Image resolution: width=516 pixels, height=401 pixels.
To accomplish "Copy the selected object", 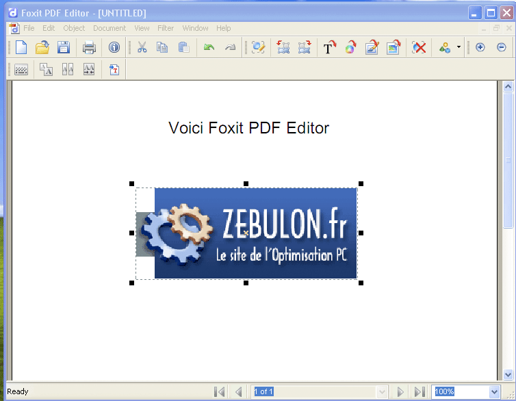I will (162, 47).
